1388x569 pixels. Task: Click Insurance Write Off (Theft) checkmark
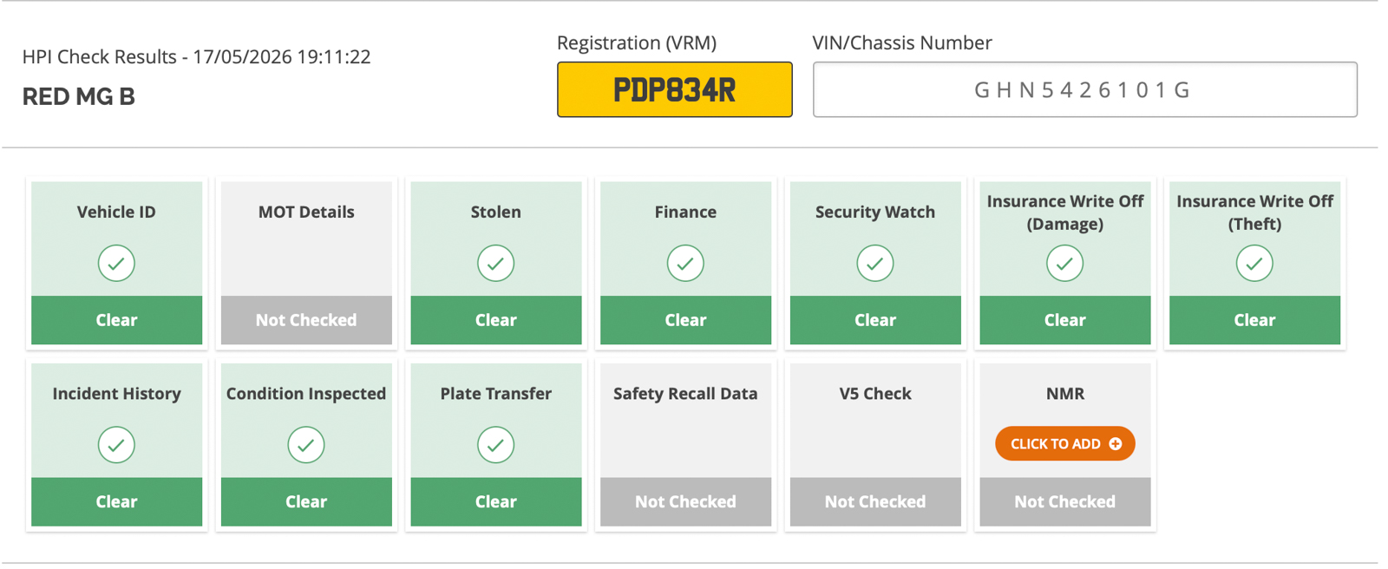point(1254,263)
